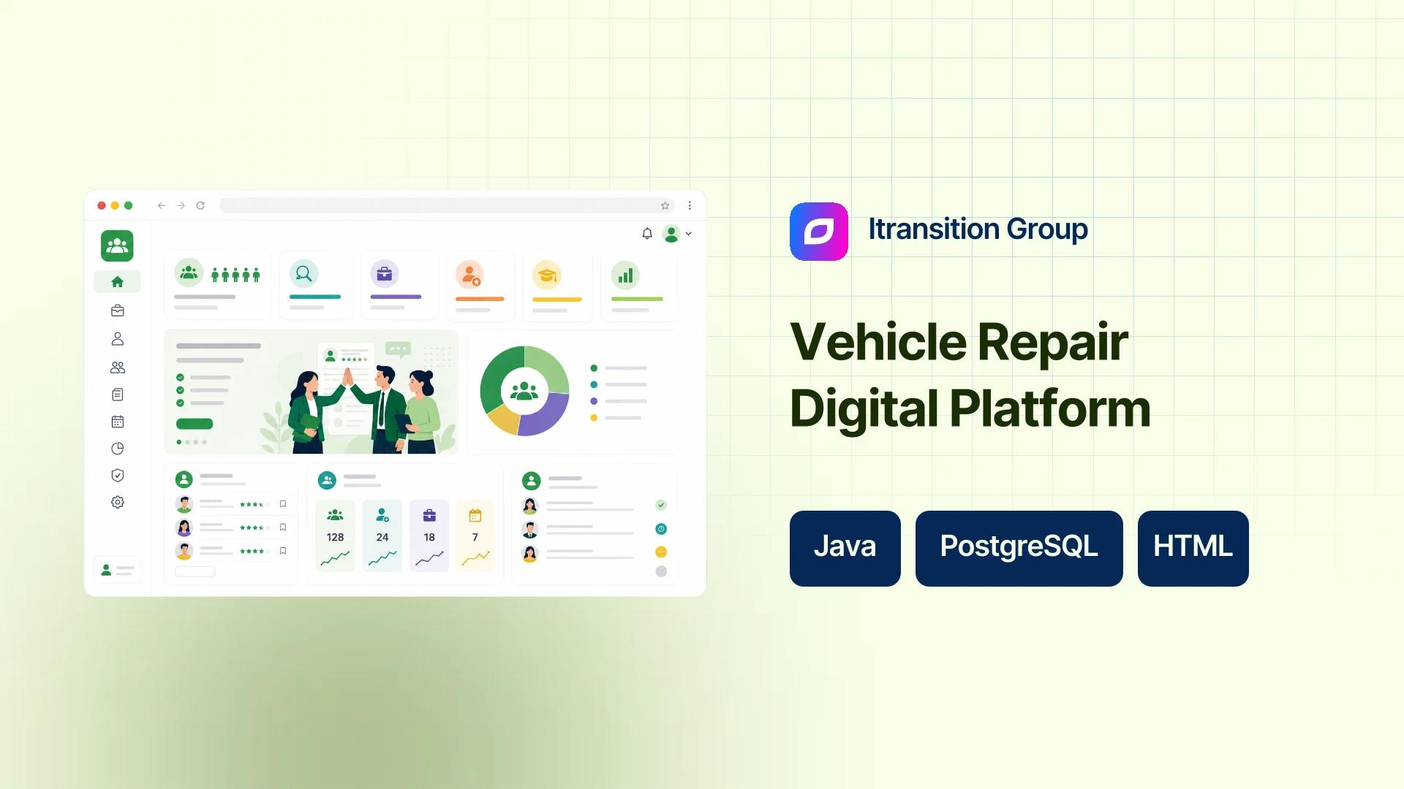Image resolution: width=1404 pixels, height=789 pixels.
Task: Click the home icon in the sidebar
Action: (x=117, y=282)
